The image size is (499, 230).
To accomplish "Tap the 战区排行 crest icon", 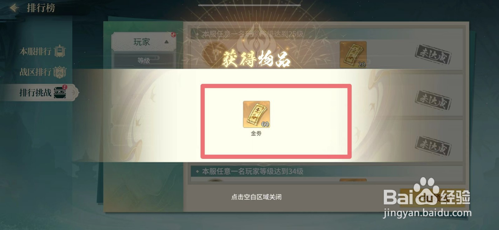I will (60, 72).
